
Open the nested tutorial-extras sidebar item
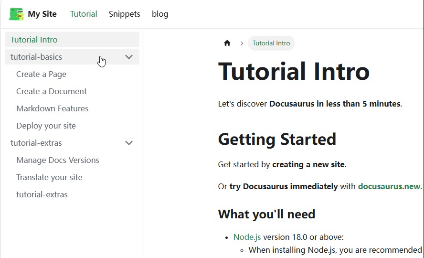[42, 194]
